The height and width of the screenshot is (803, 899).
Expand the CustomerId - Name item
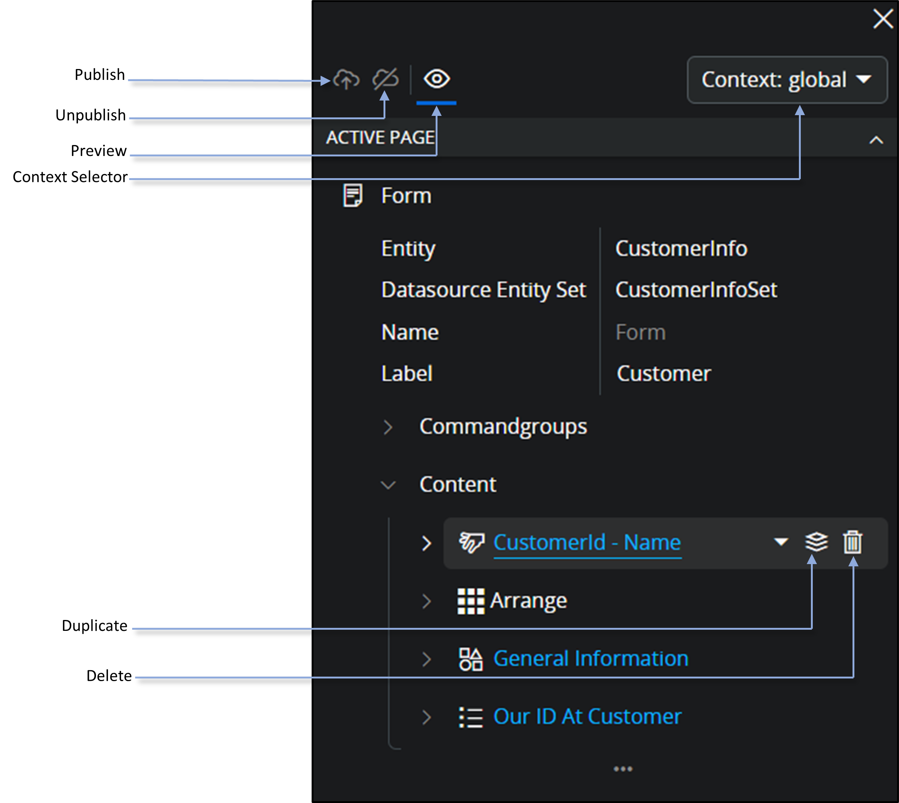pyautogui.click(x=426, y=543)
